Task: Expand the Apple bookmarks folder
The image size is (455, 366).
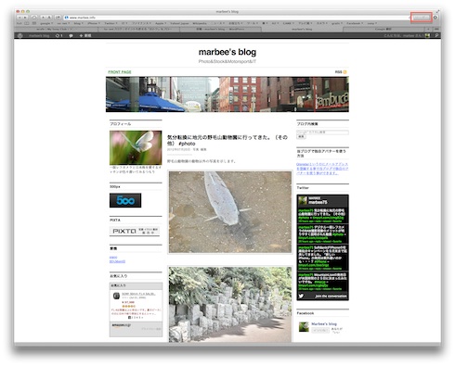Action: point(161,23)
